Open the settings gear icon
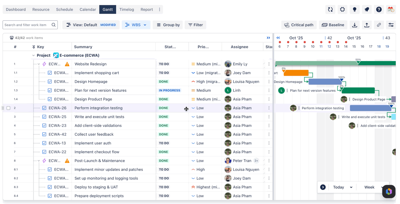 (342, 10)
